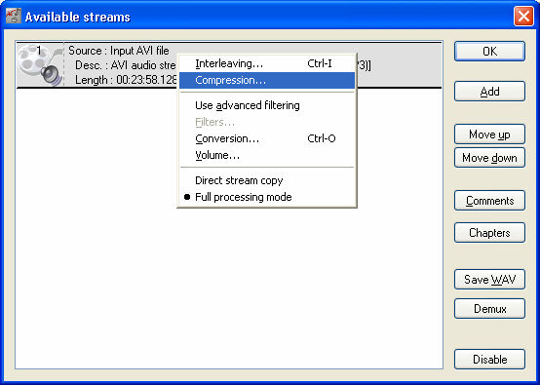Close the Available streams dialog
Viewport: 540px width, 385px height.
(523, 17)
